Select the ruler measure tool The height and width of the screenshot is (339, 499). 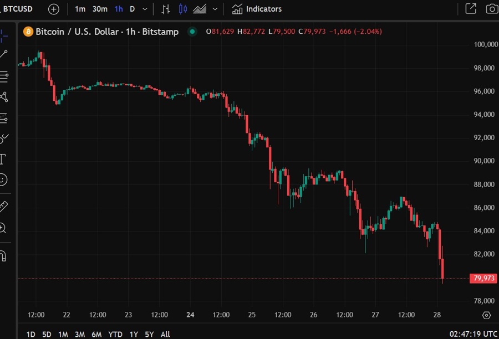point(3,207)
